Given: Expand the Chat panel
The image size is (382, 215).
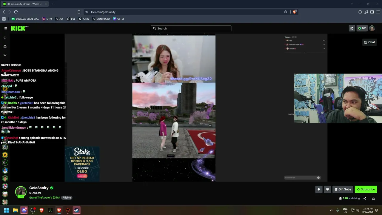Looking at the screenshot, I should click(x=369, y=42).
